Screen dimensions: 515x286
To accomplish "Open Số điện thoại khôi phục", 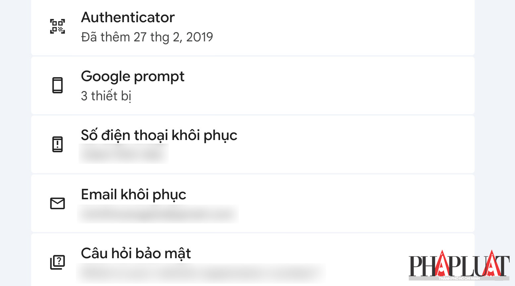I will point(159,135).
